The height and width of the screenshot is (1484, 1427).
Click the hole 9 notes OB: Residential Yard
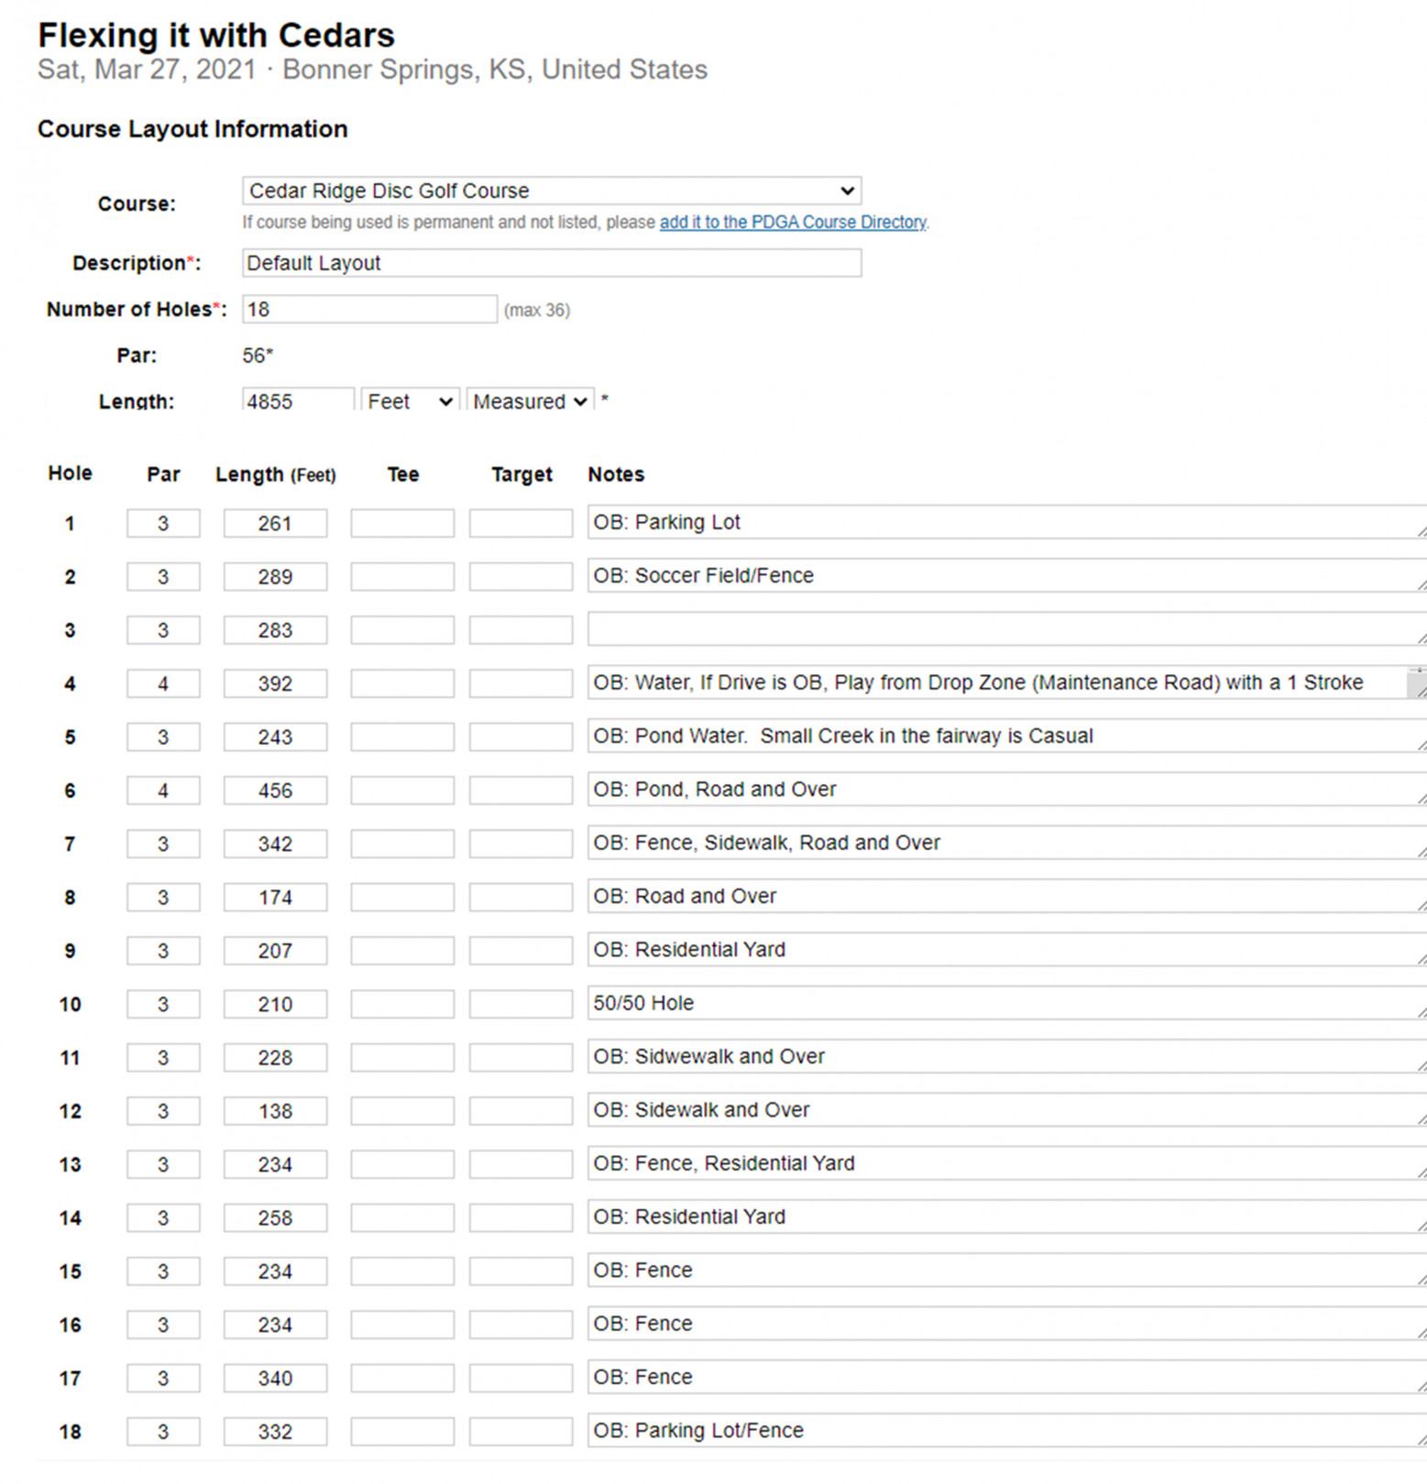1006,949
